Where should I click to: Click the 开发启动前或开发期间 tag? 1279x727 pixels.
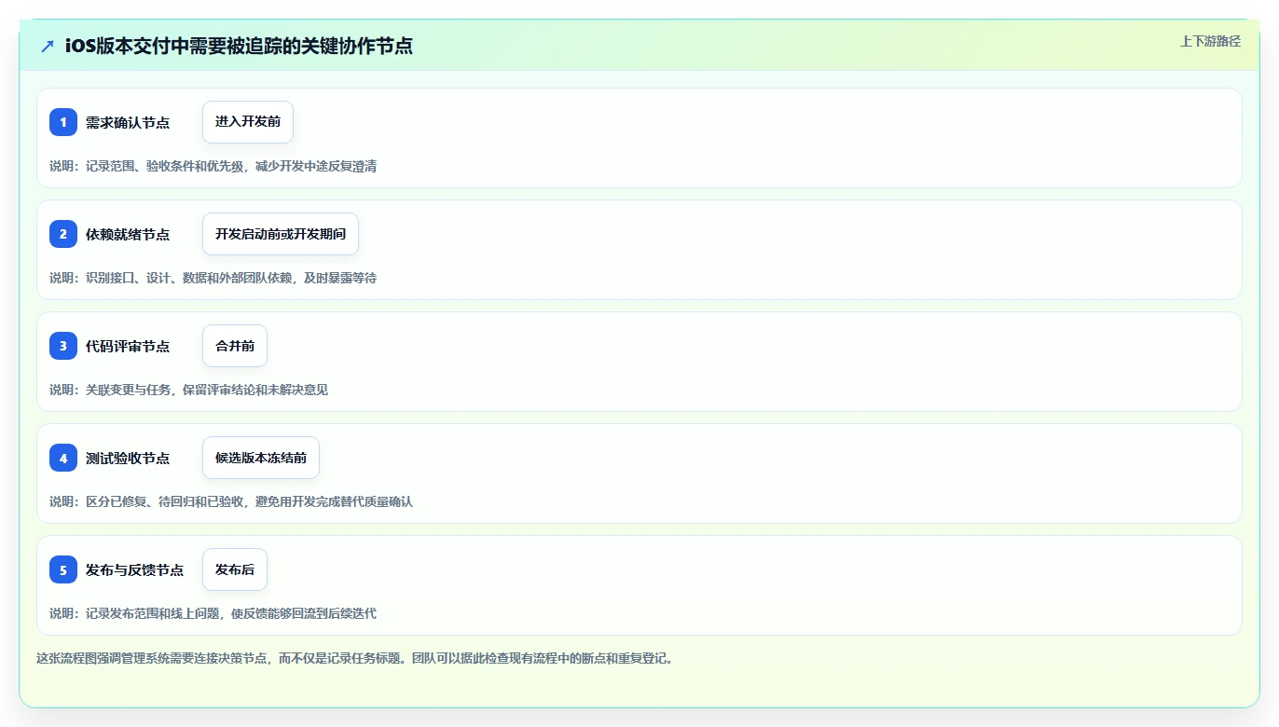coord(281,234)
